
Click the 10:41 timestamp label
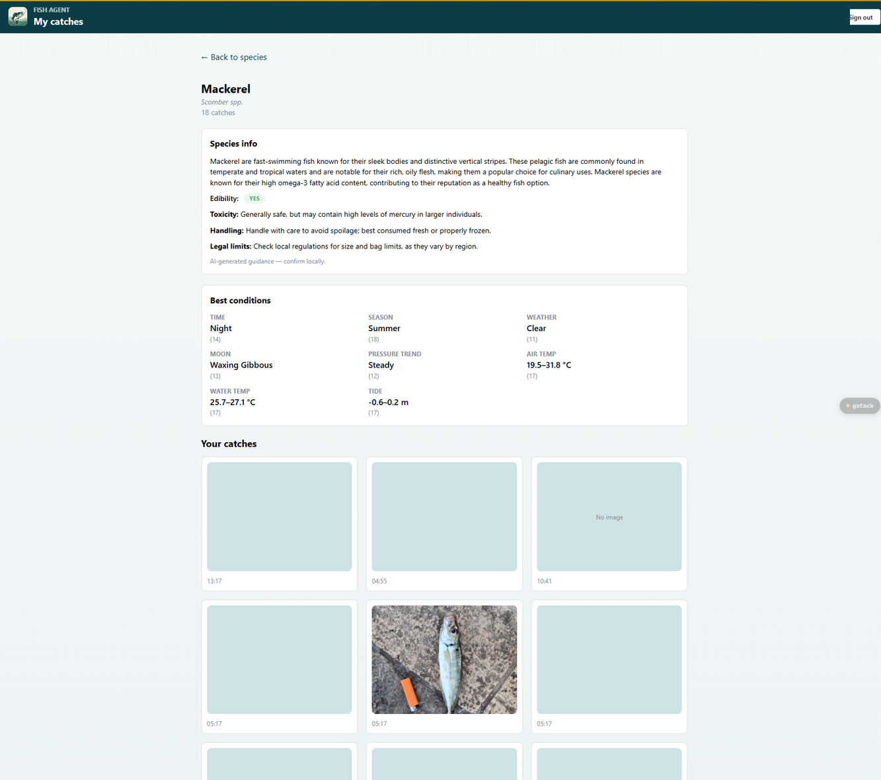[545, 582]
